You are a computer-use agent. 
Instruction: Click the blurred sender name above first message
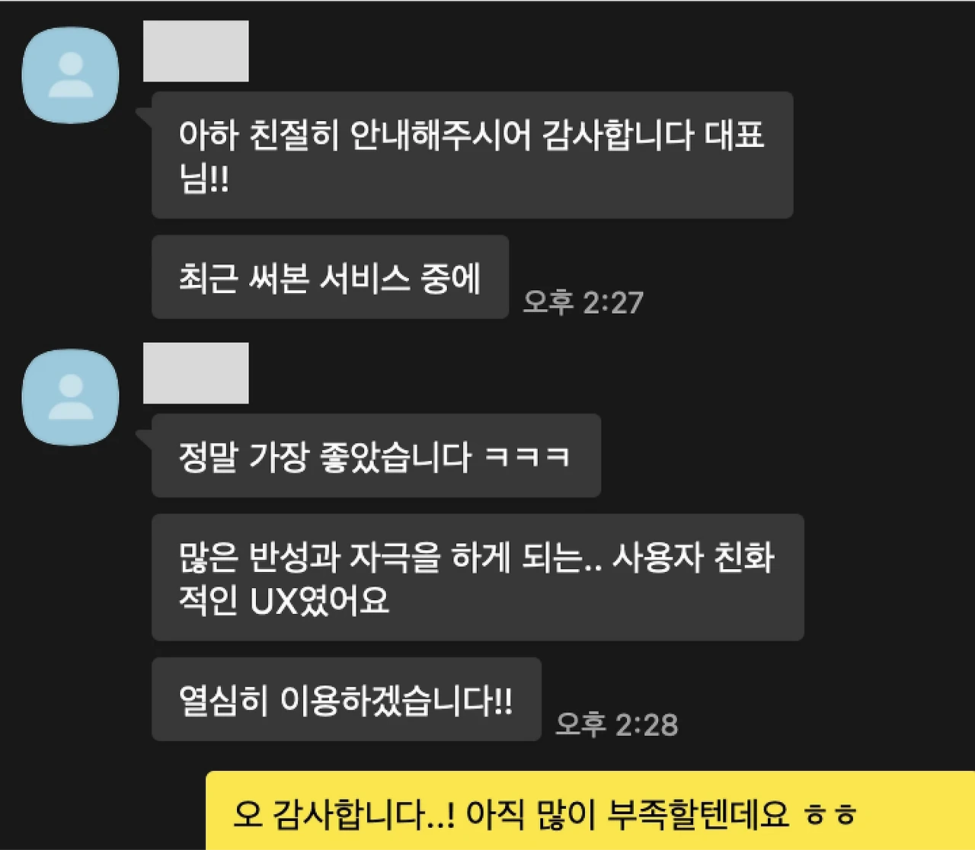click(196, 51)
